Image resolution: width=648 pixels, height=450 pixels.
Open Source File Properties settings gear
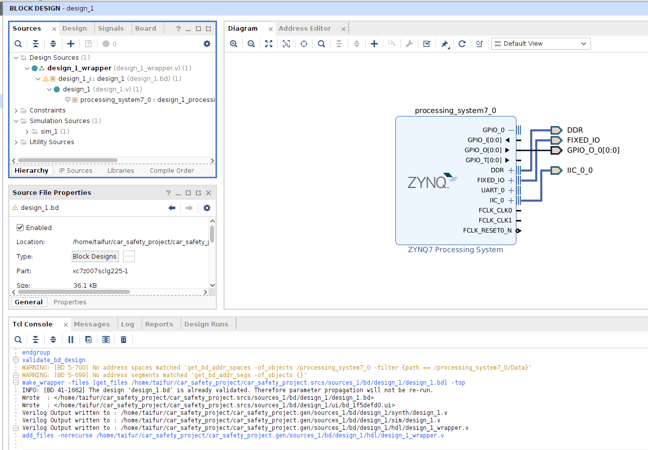207,208
